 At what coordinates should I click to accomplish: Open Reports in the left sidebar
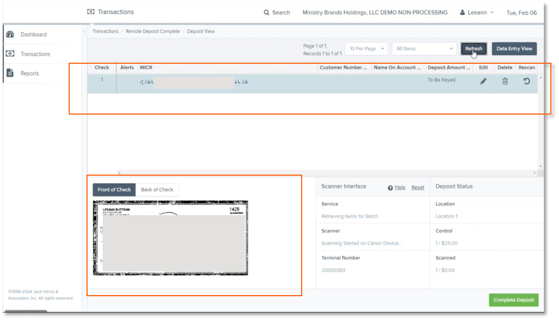[x=30, y=74]
